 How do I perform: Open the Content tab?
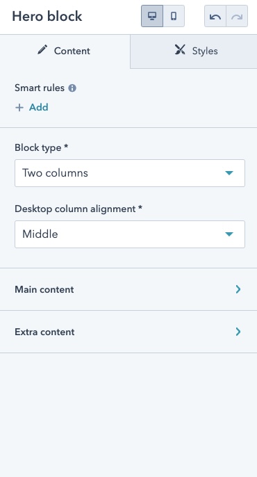point(65,51)
